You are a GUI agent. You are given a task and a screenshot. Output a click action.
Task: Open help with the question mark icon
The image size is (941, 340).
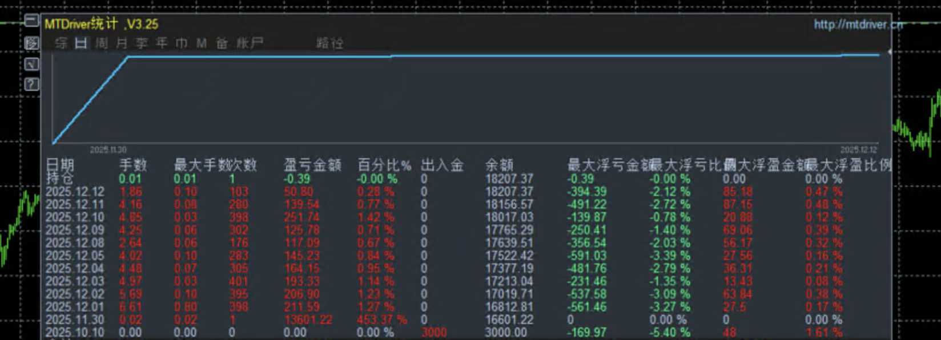(31, 84)
